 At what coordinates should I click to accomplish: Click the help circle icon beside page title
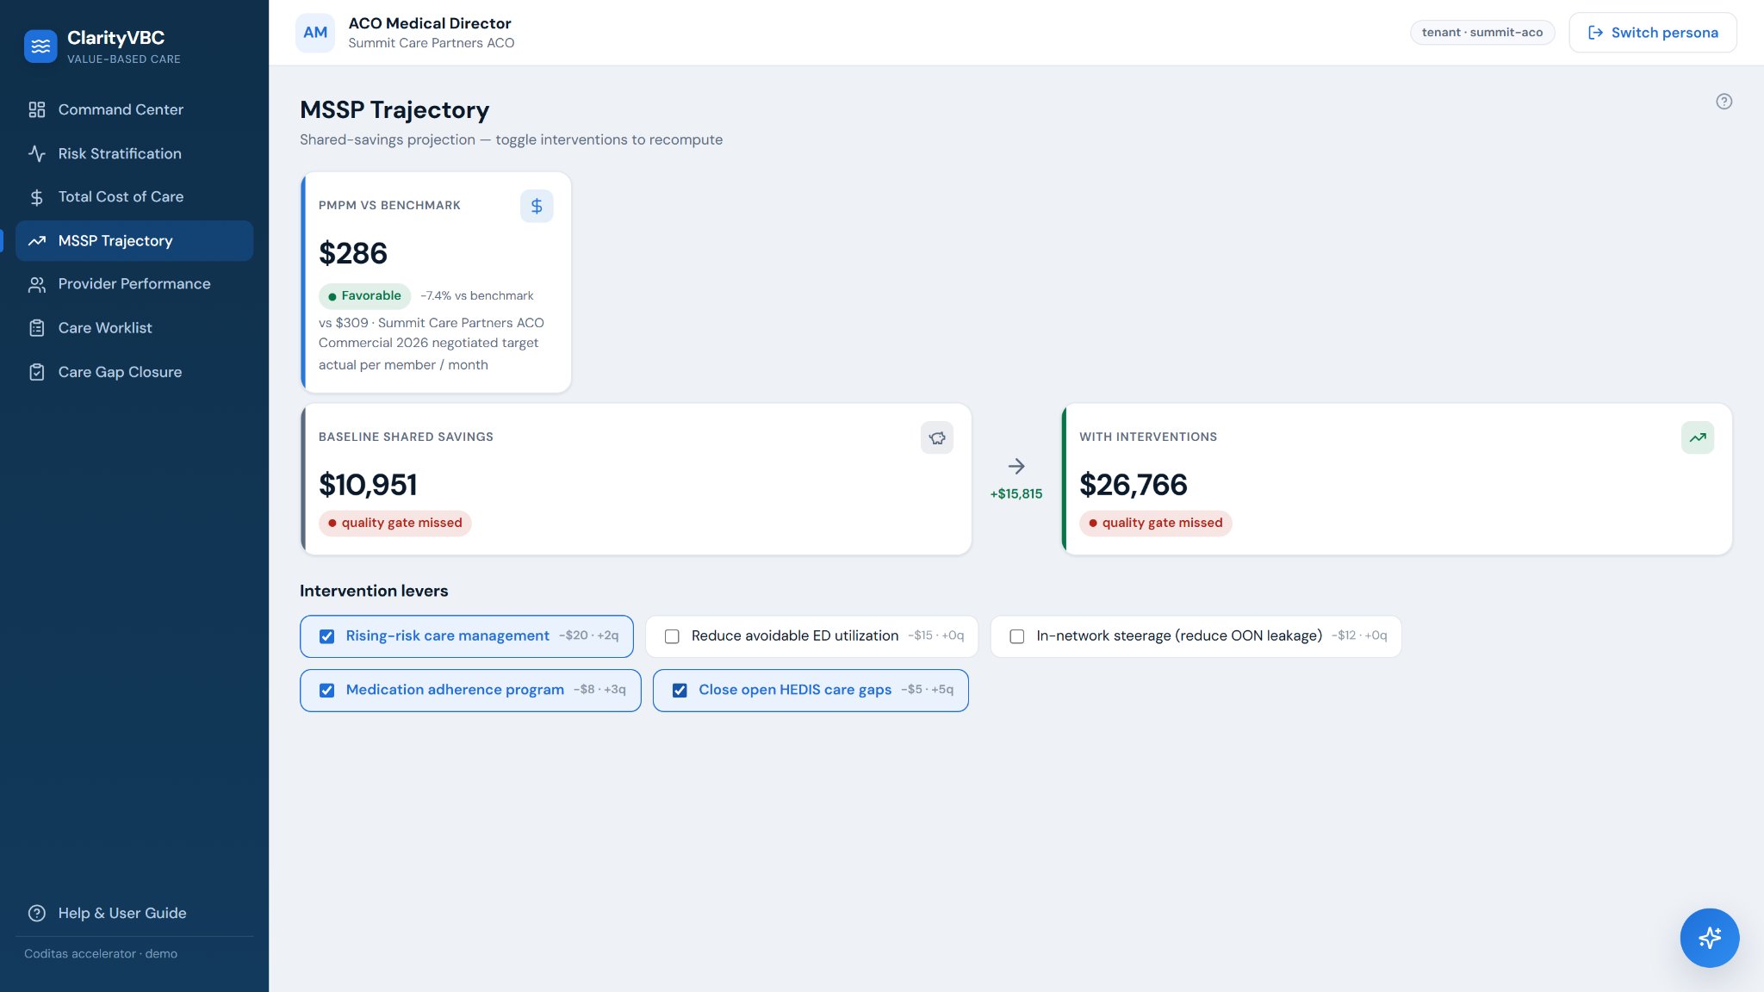click(1724, 102)
